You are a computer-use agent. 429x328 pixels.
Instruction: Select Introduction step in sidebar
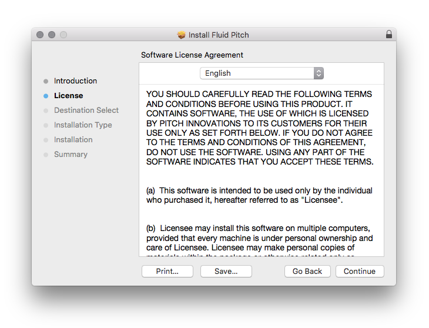pyautogui.click(x=75, y=81)
